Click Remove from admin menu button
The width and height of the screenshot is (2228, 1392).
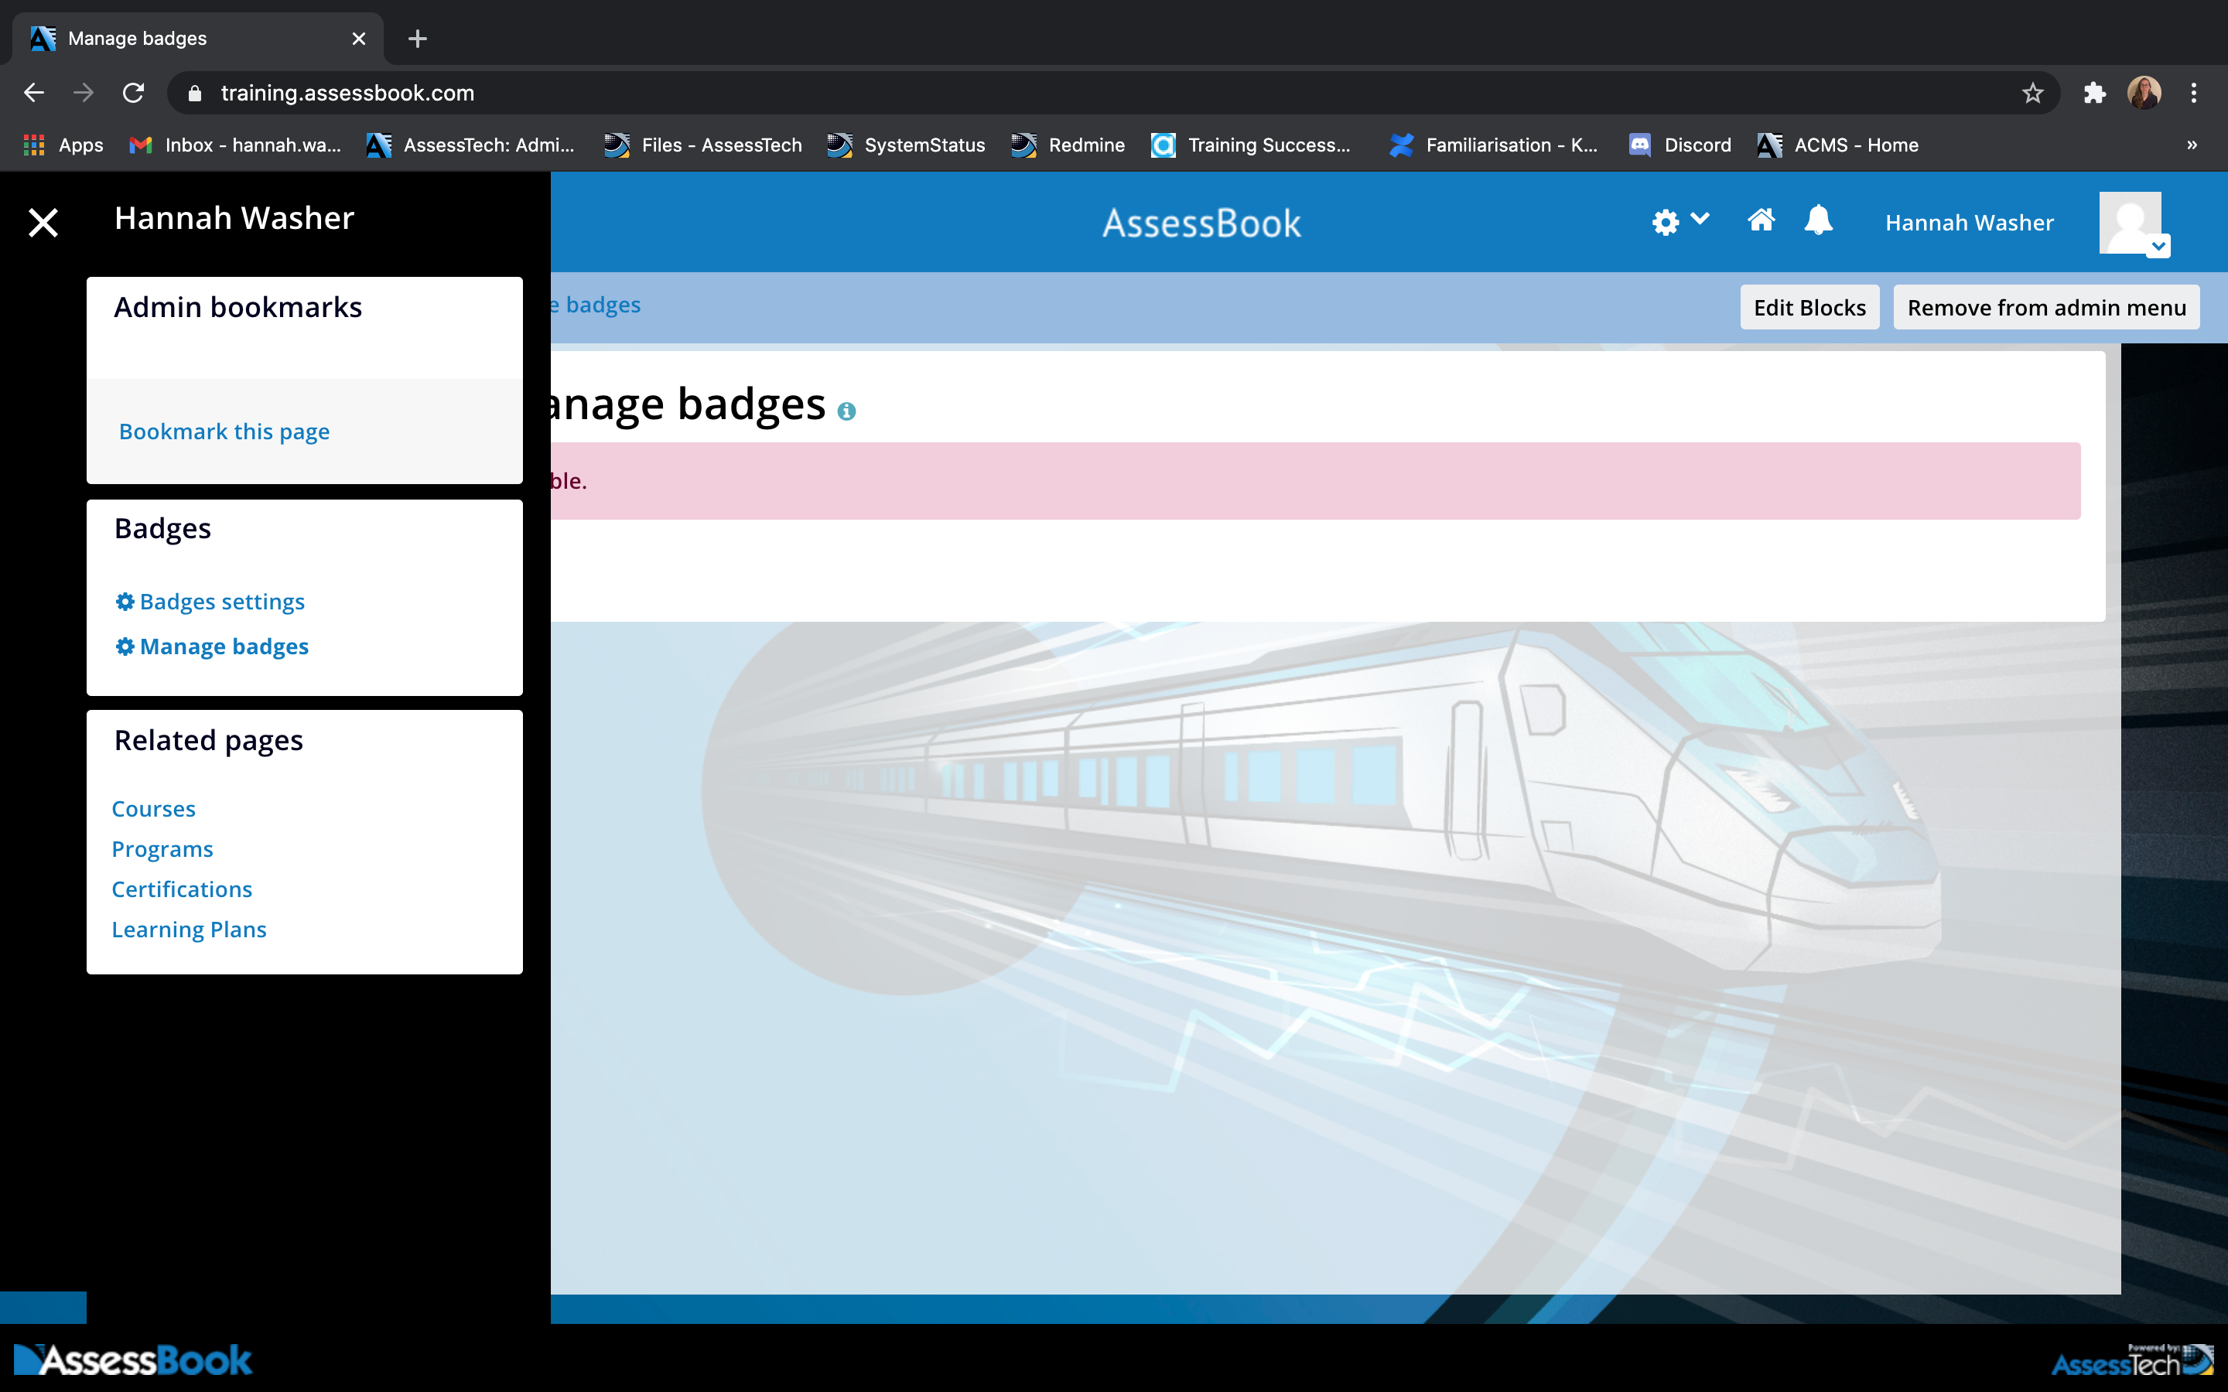[2045, 308]
